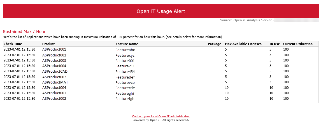
Task: Click the 'Contact your local Open iT administrator' link
Action: click(161, 116)
